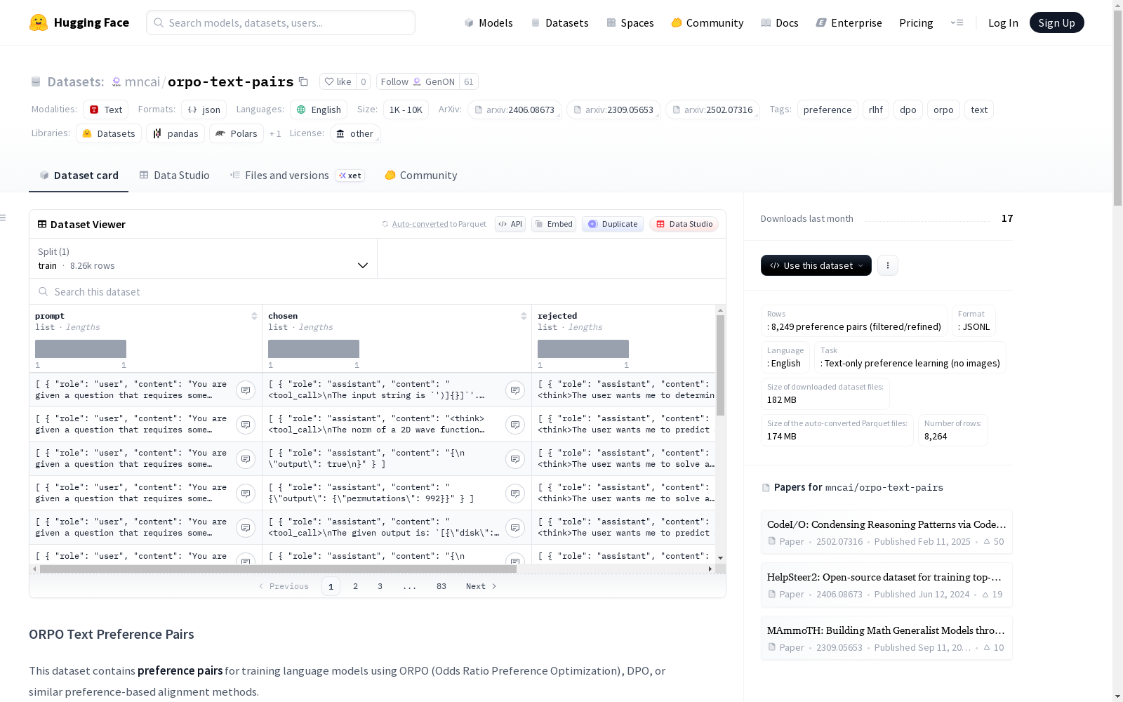Open the dataset Community tab
1123x702 pixels.
coord(421,175)
